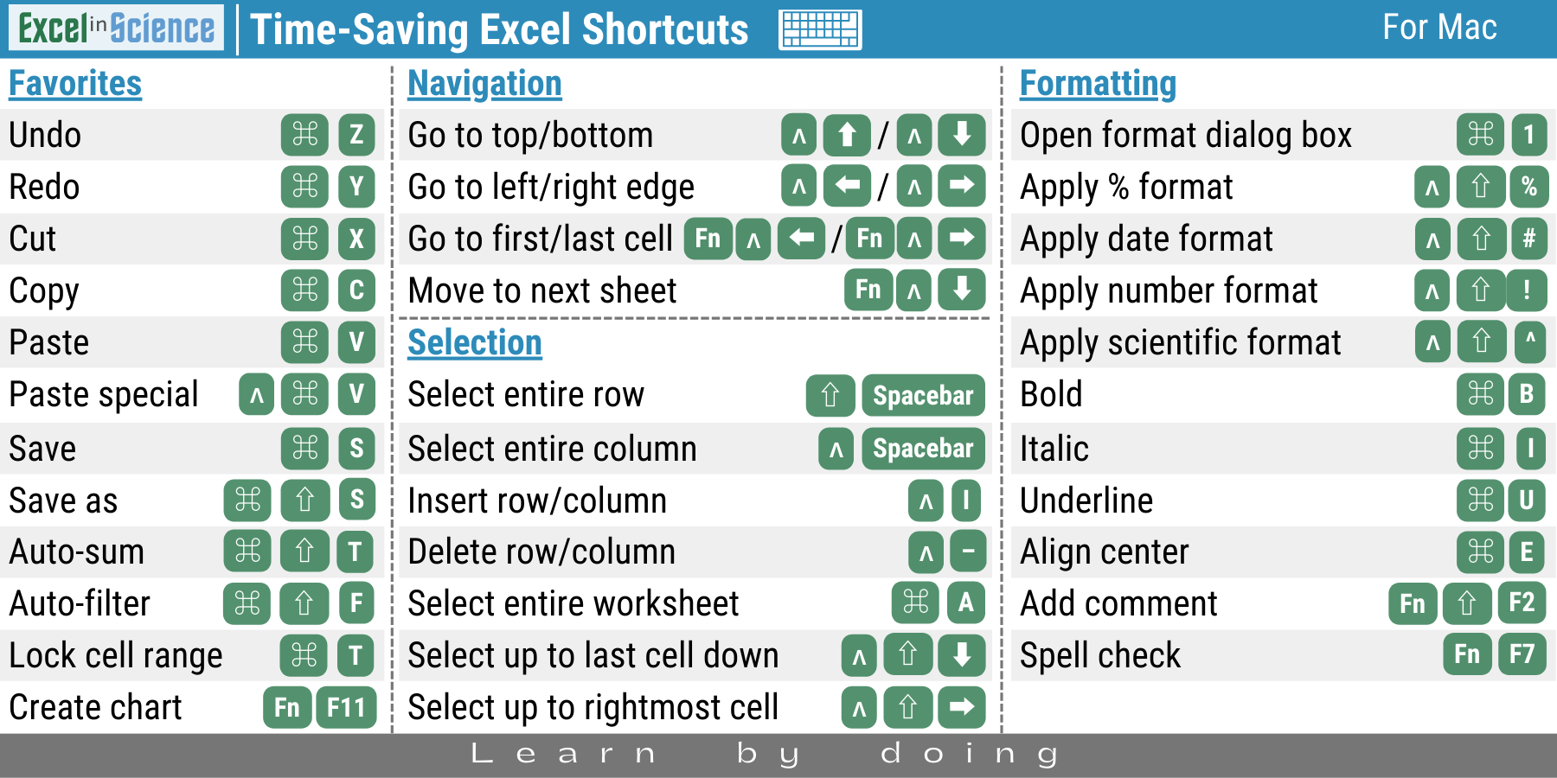
Task: Open the Favorites heading link
Action: click(75, 84)
